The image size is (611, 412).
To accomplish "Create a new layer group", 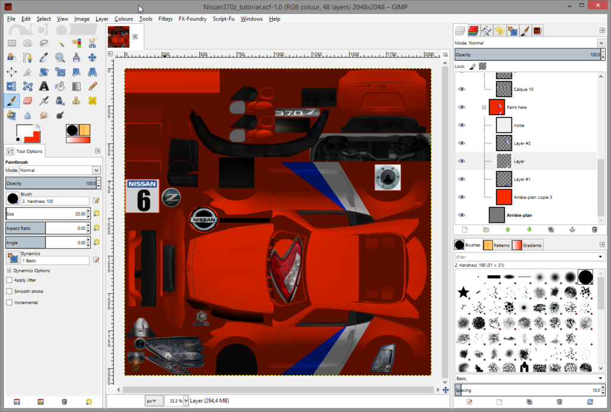I will tap(486, 230).
